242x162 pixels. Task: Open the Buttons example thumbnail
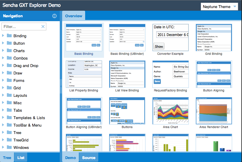tap(127, 111)
